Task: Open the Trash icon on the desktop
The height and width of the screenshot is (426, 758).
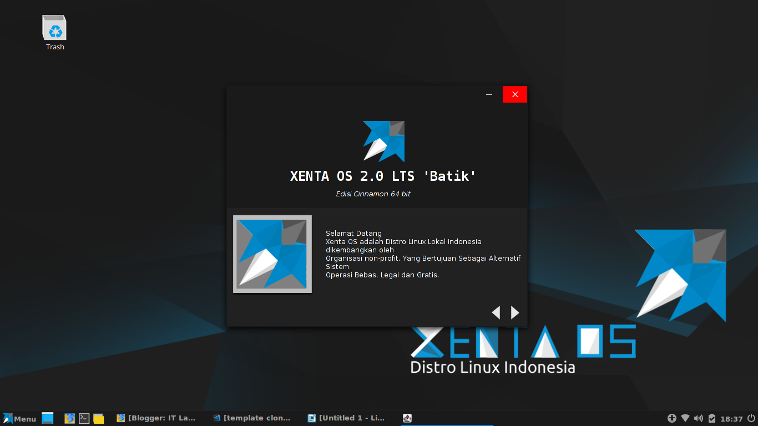Action: click(54, 33)
